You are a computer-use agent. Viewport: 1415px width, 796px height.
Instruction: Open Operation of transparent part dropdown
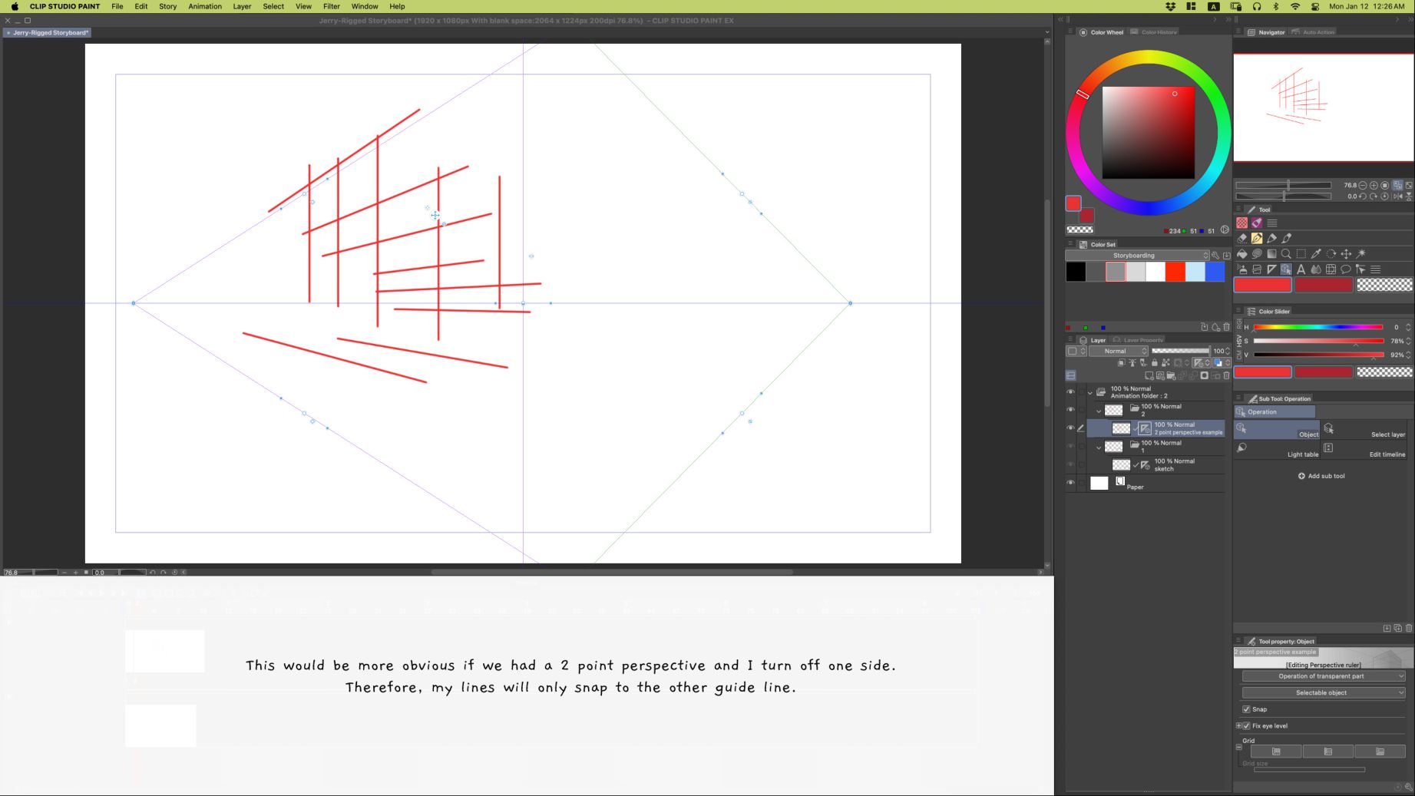(x=1322, y=676)
